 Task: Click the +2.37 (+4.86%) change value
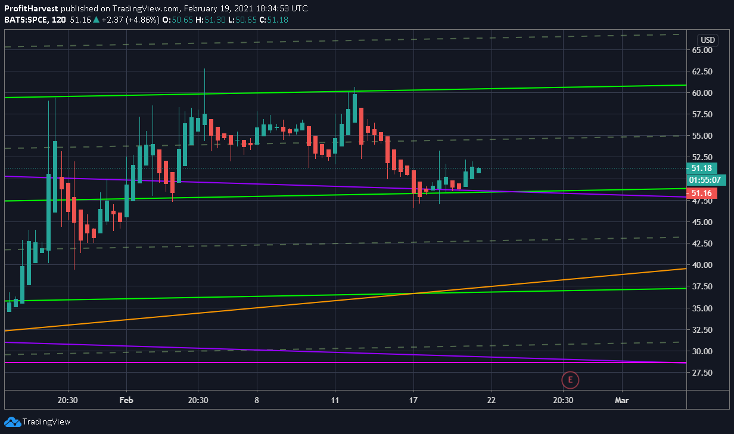point(130,20)
